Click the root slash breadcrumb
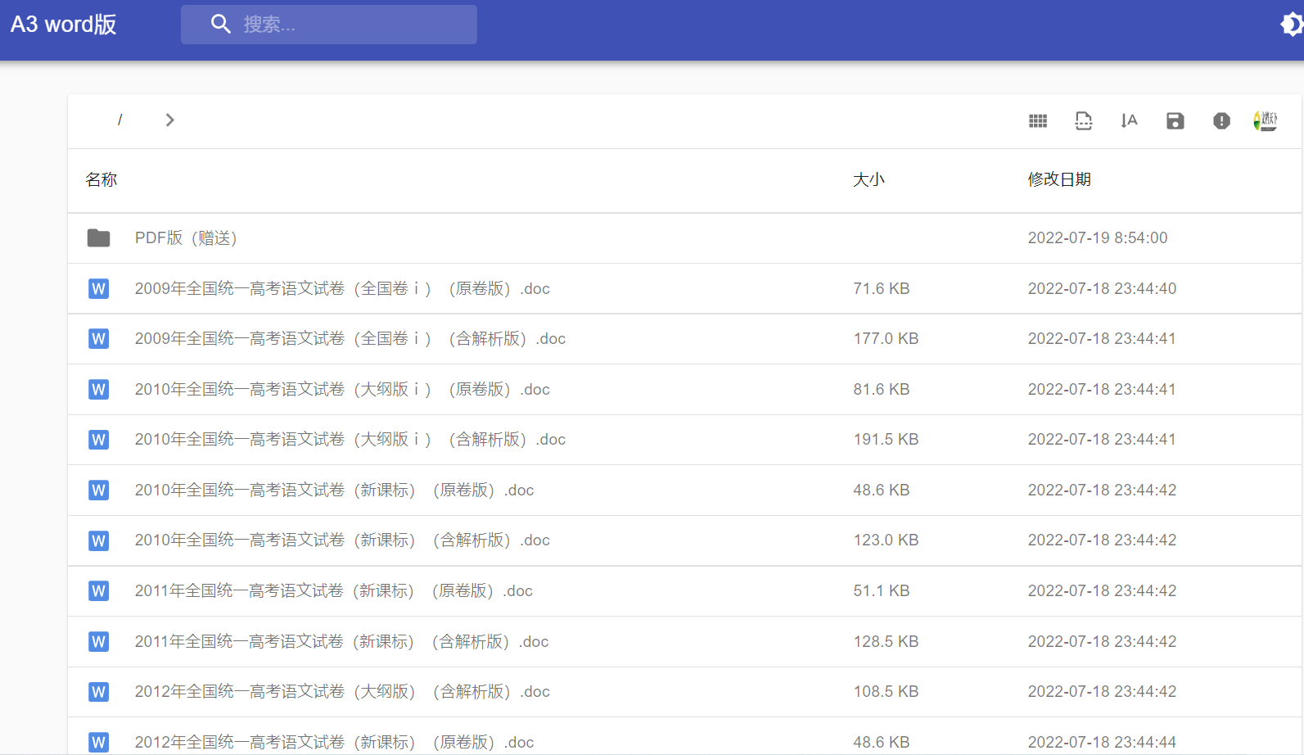 pyautogui.click(x=120, y=120)
